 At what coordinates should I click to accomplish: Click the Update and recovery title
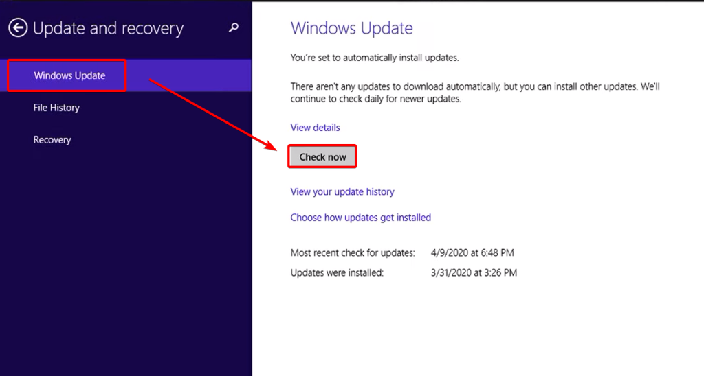108,28
